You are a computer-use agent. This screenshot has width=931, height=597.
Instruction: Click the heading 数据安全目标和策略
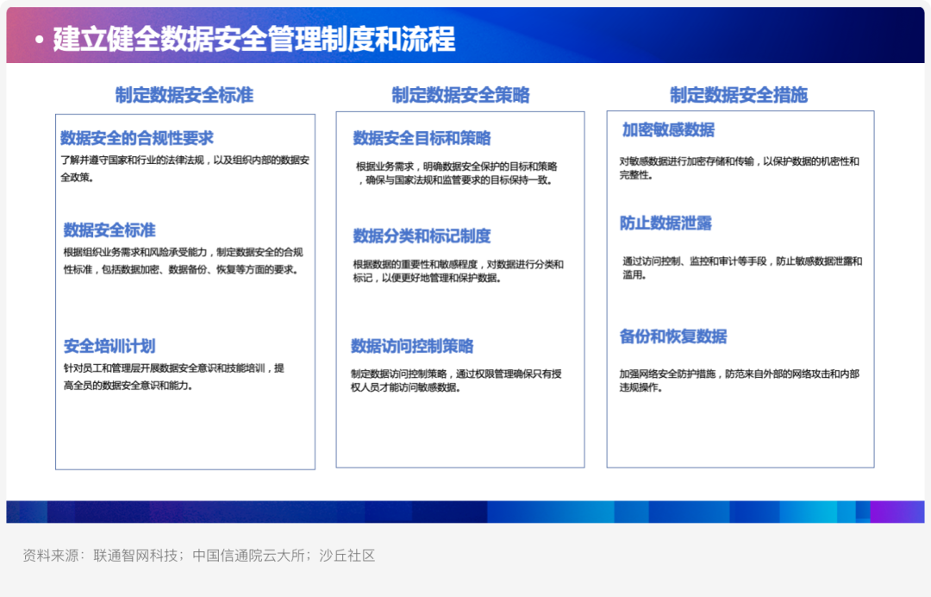click(422, 138)
